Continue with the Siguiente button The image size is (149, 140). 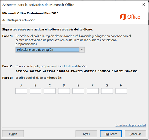[x=111, y=134]
